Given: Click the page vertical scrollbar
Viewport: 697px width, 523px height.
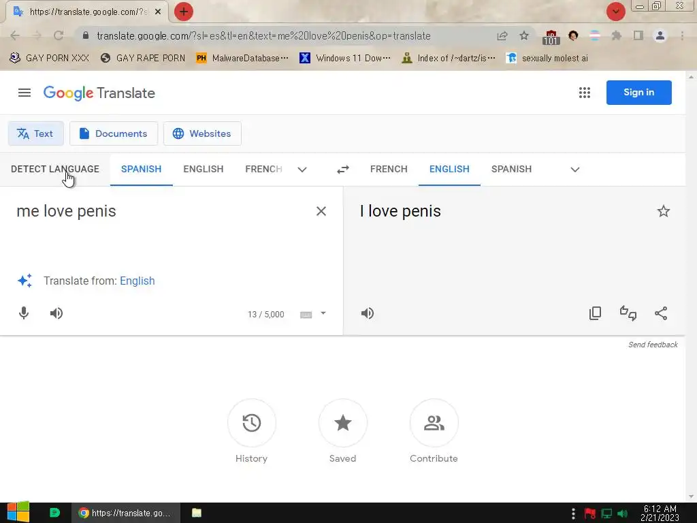Looking at the screenshot, I should click(691, 287).
